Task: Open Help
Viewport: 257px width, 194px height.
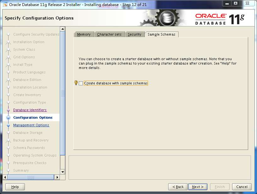Action: point(14,186)
